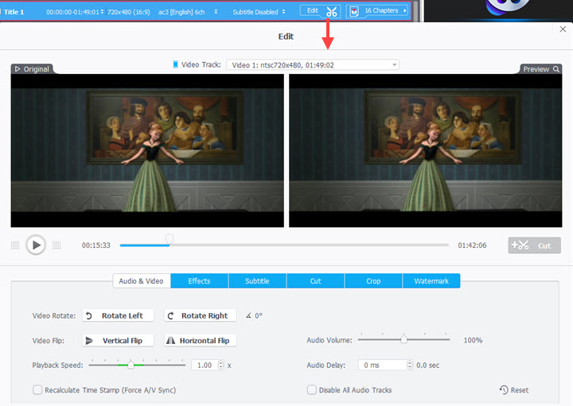Click the video timeline seek handle
The height and width of the screenshot is (406, 573).
pos(170,239)
